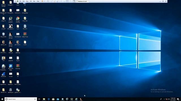Open the taskbar clock and date
Image resolution: width=181 pixels, height=101 pixels.
point(173,99)
